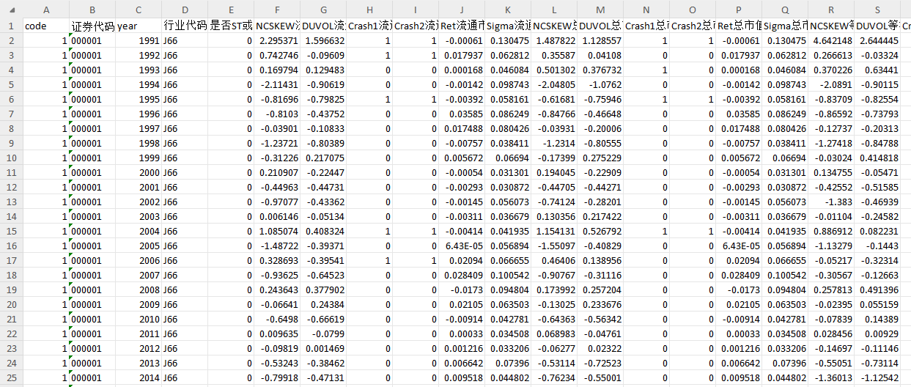Click cell with value 2.295371
Image resolution: width=911 pixels, height=387 pixels.
[277, 40]
